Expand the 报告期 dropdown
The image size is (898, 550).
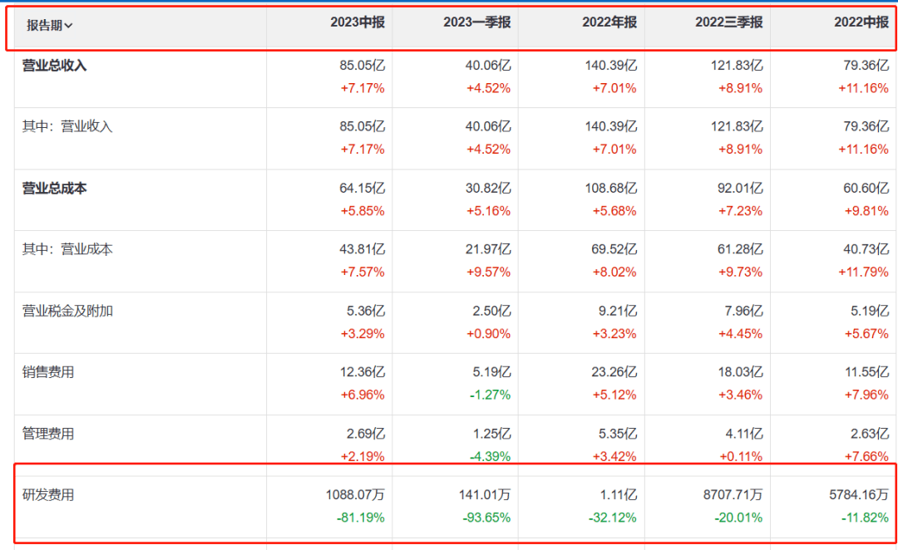point(50,25)
